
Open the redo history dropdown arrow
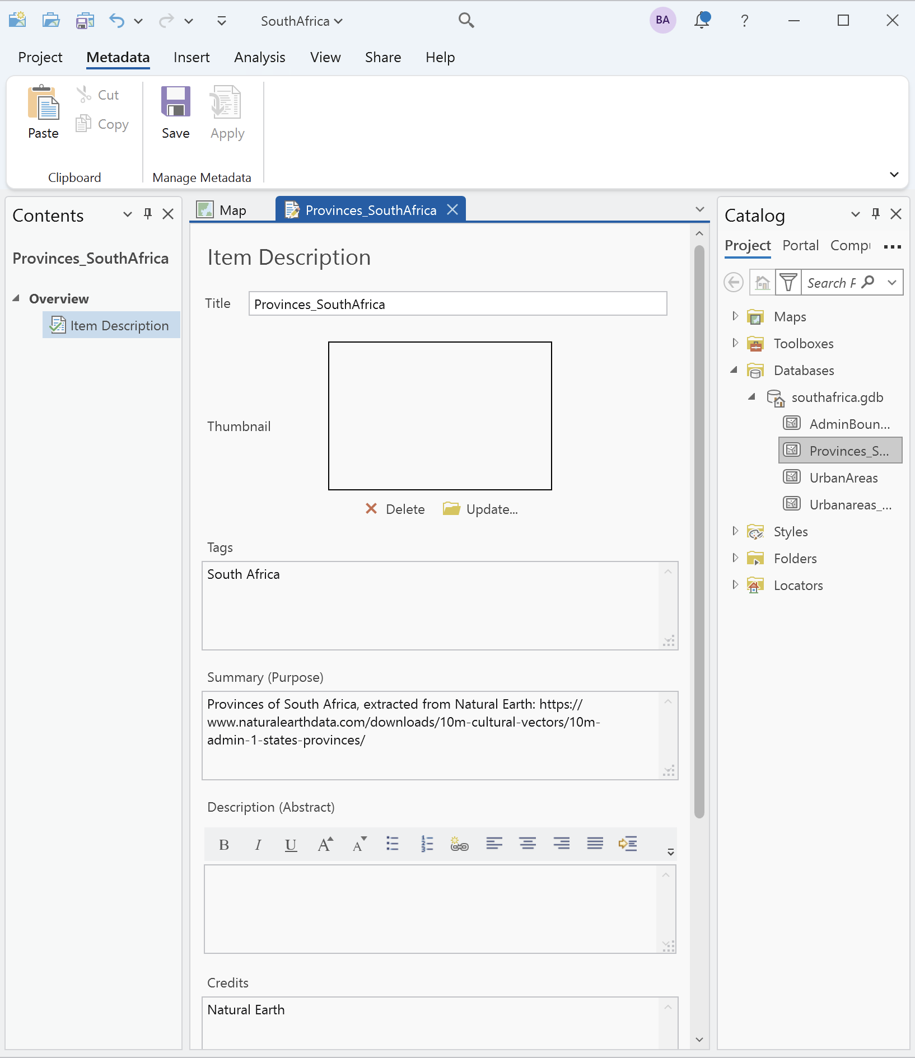[189, 21]
